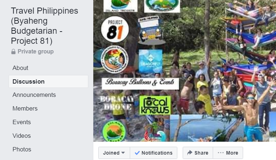Open the group Events page
Viewport: 276px width, 160px height.
coord(22,122)
